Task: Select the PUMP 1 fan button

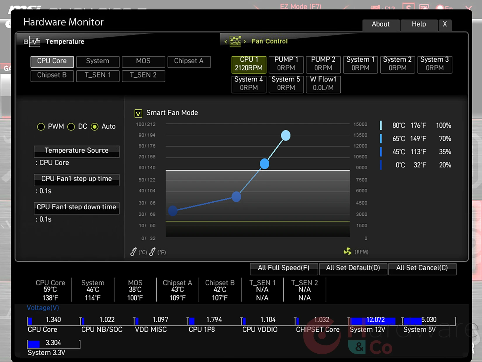Action: [x=286, y=64]
